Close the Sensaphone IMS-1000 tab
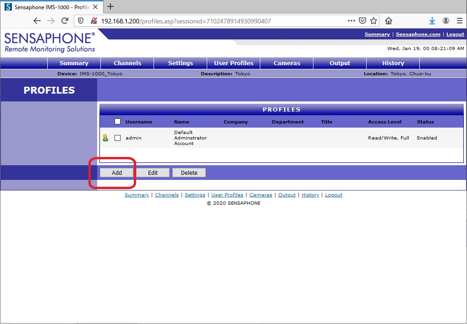The height and width of the screenshot is (324, 467). (95, 7)
